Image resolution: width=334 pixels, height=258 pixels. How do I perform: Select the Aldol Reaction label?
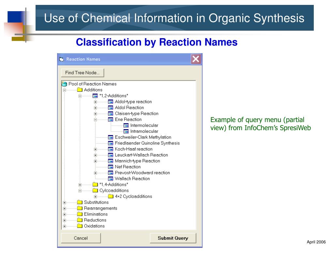129,108
